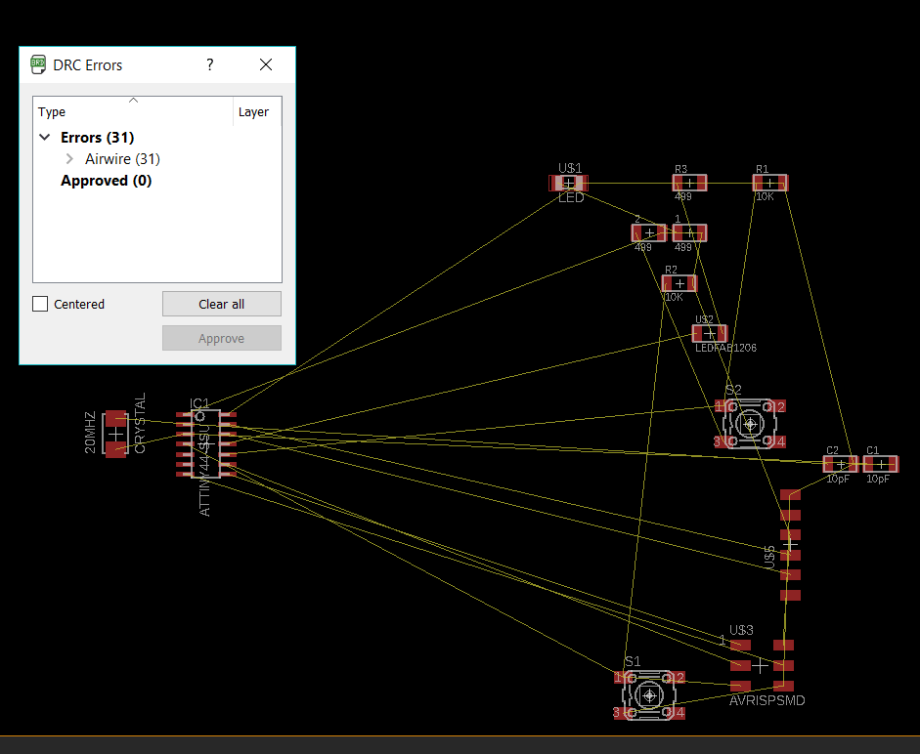Toggle the Centered checkbox
This screenshot has width=920, height=754.
tap(40, 304)
